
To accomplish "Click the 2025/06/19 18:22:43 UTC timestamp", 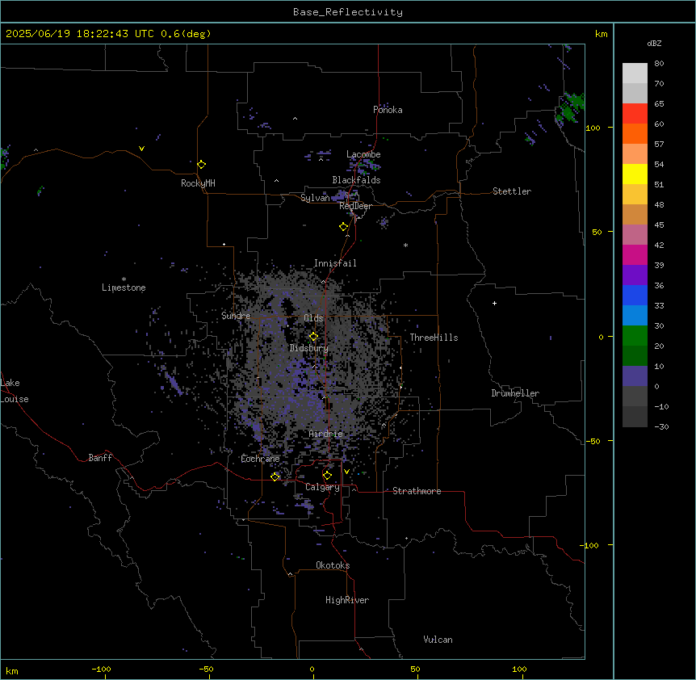I will 80,34.
